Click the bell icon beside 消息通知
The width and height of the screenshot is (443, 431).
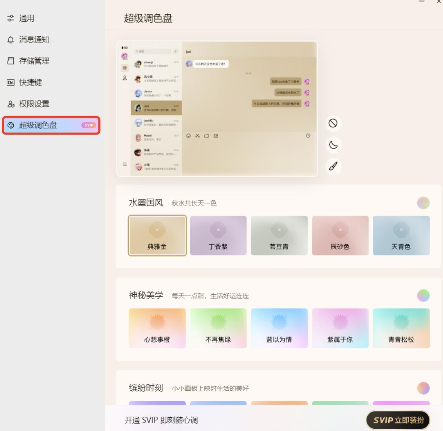(x=10, y=40)
